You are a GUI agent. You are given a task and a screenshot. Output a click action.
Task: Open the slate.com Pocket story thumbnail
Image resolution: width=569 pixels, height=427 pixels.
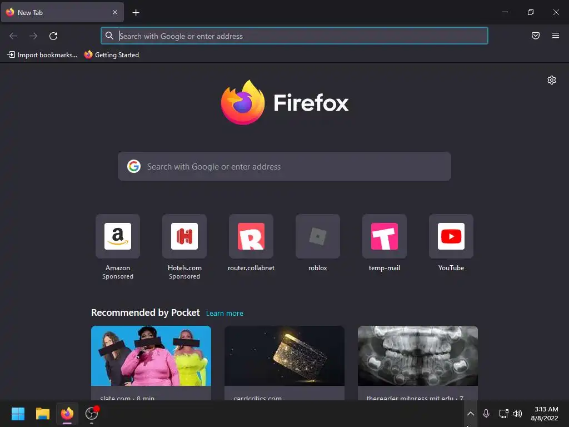pos(151,355)
